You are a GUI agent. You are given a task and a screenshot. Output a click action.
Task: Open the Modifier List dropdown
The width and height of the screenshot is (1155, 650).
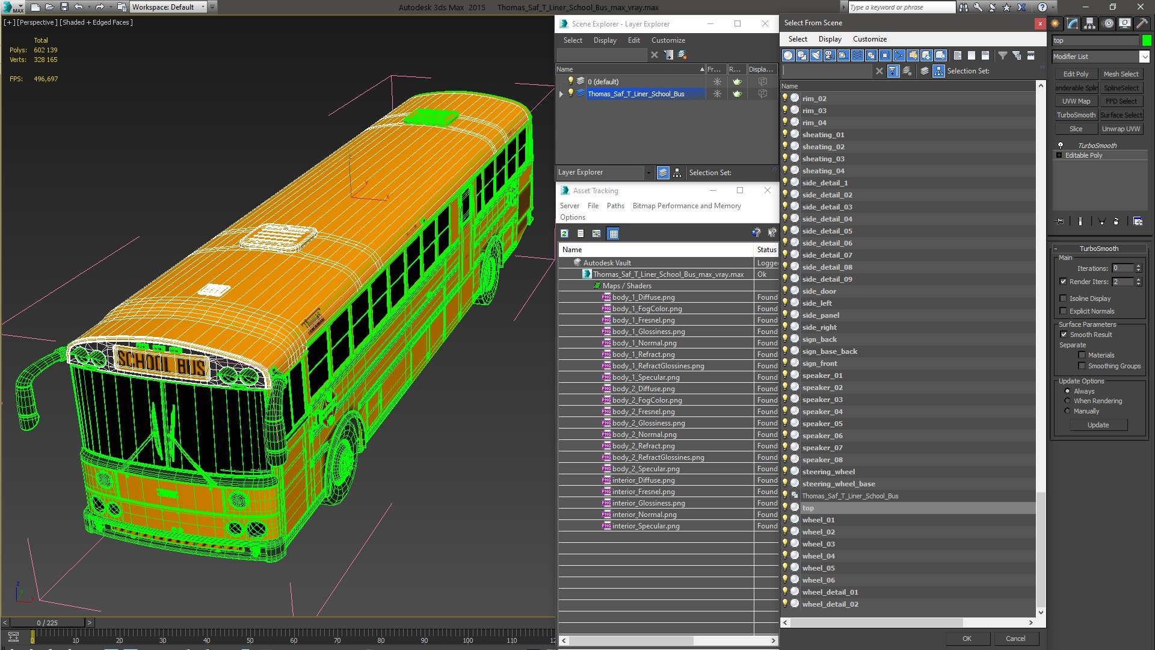point(1144,57)
